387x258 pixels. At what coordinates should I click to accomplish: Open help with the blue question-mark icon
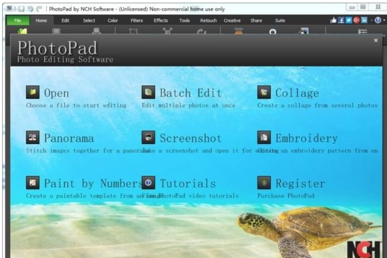(378, 20)
